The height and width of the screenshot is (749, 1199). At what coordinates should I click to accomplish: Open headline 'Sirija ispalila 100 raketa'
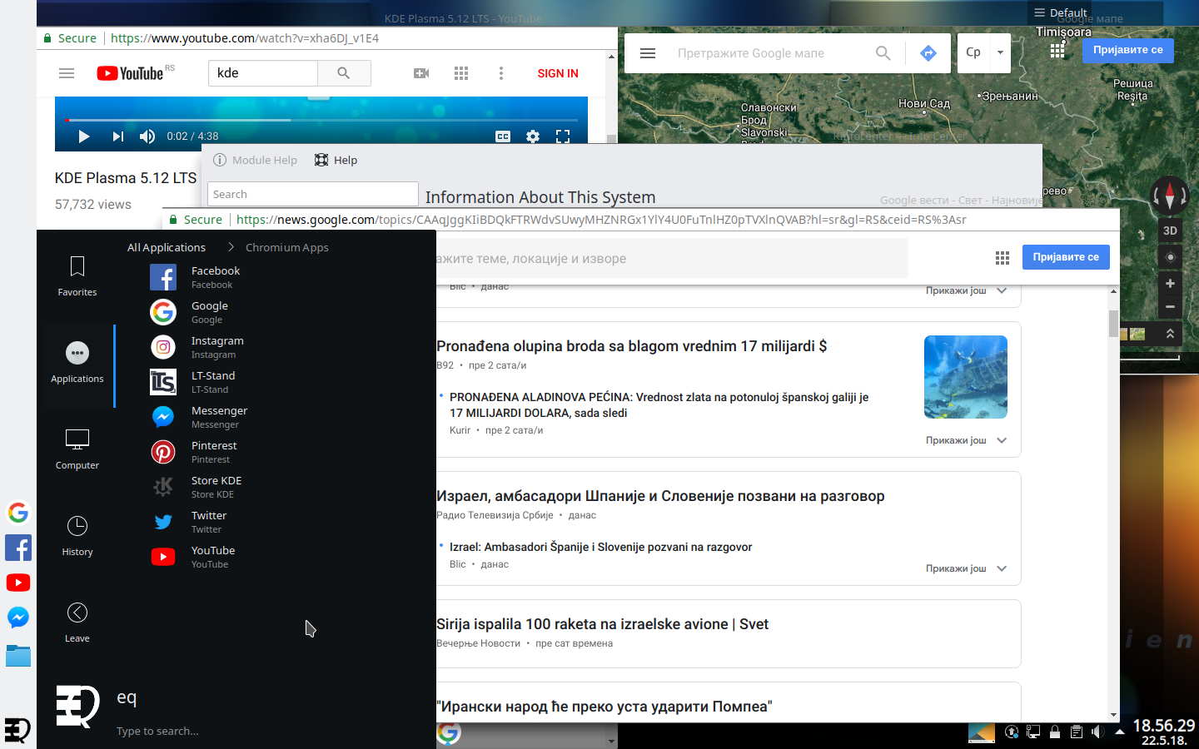coord(602,624)
